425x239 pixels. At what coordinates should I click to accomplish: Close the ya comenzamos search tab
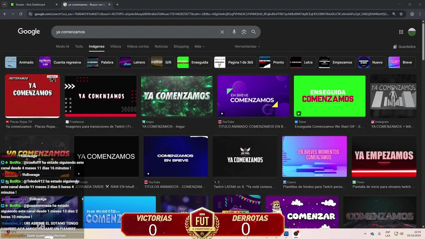click(x=109, y=5)
